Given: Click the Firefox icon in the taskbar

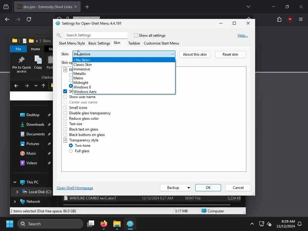Looking at the screenshot, I should tap(104, 224).
